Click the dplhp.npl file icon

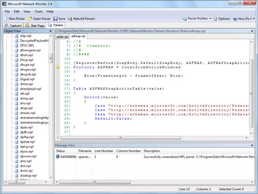[x=17, y=137]
